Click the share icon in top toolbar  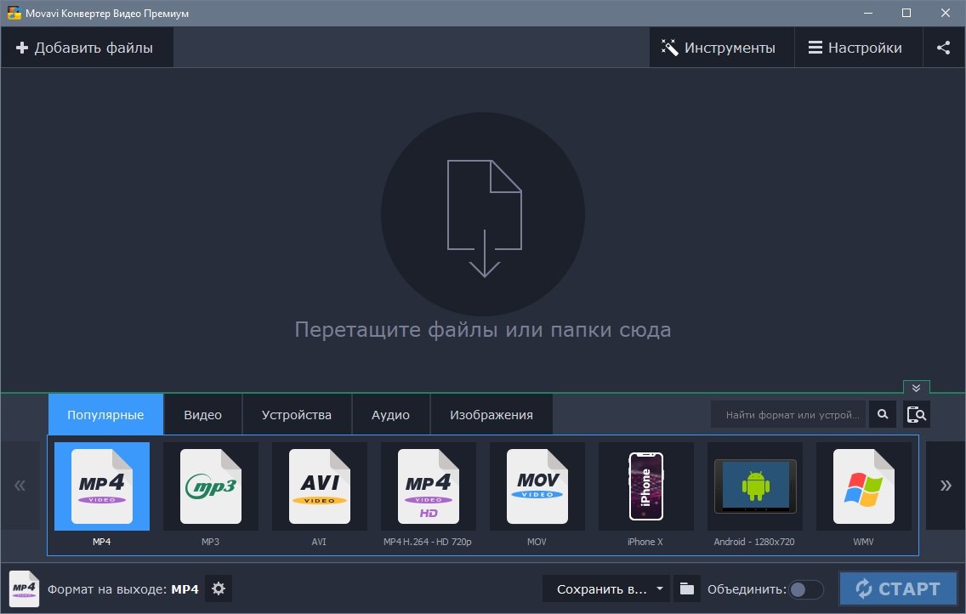pyautogui.click(x=943, y=48)
